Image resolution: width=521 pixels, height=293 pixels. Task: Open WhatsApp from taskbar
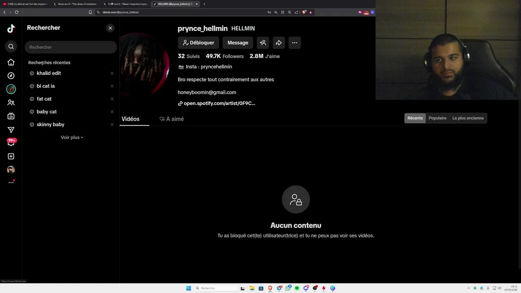[288, 288]
